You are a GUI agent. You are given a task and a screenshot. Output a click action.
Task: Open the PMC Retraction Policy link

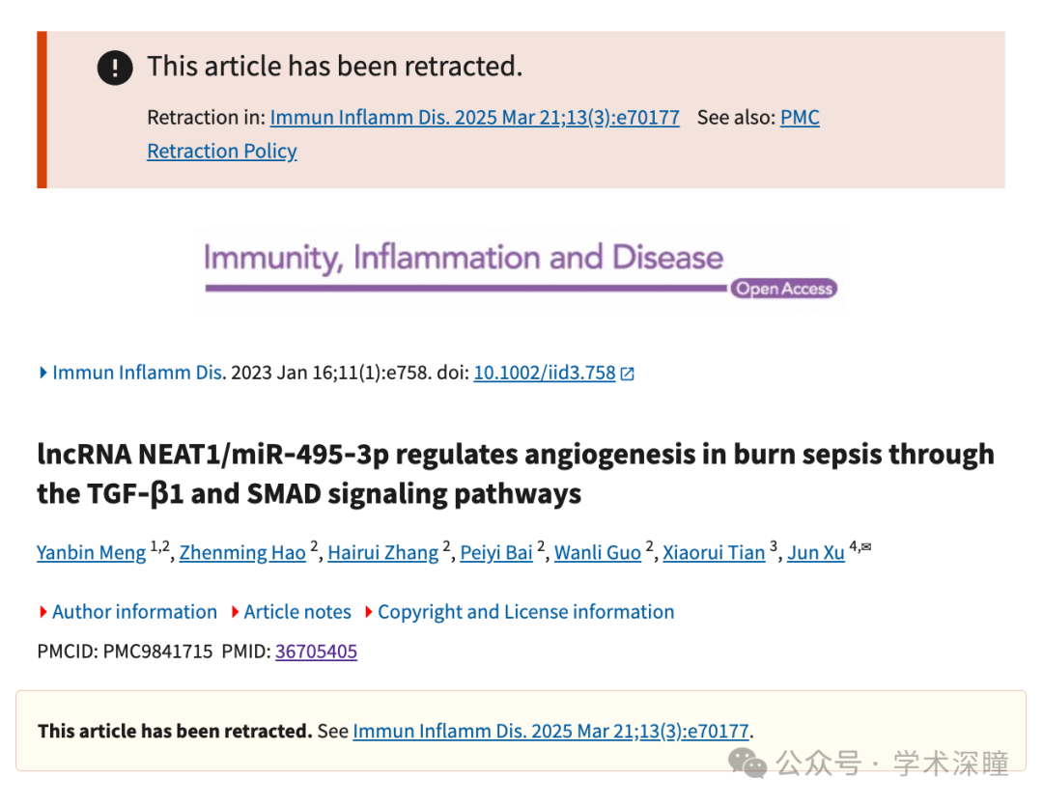(222, 152)
